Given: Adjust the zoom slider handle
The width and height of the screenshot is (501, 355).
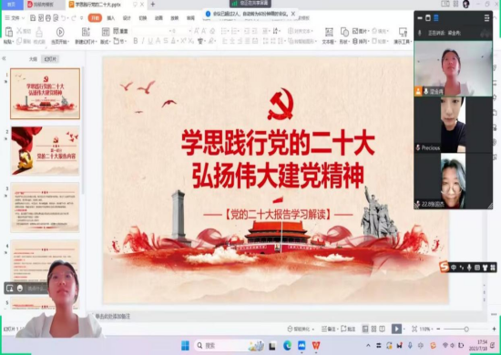Looking at the screenshot, I should pos(466,329).
